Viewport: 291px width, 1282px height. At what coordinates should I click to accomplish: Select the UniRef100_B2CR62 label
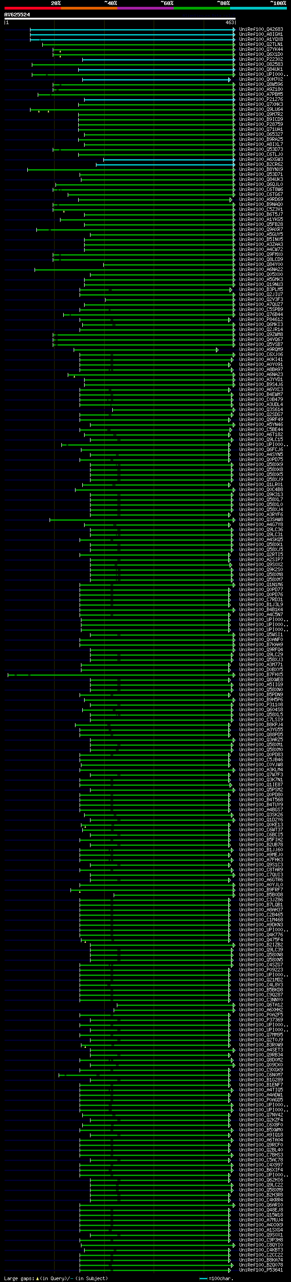click(261, 164)
